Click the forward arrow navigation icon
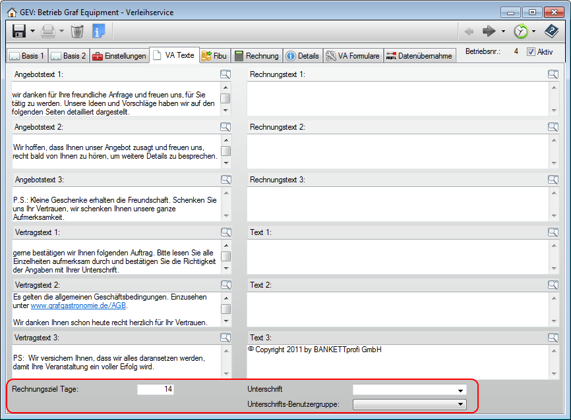The width and height of the screenshot is (571, 420). click(x=489, y=31)
